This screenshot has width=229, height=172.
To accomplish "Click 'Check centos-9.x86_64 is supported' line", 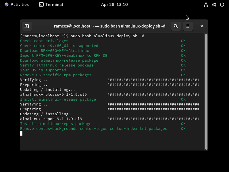I will click(59, 46).
